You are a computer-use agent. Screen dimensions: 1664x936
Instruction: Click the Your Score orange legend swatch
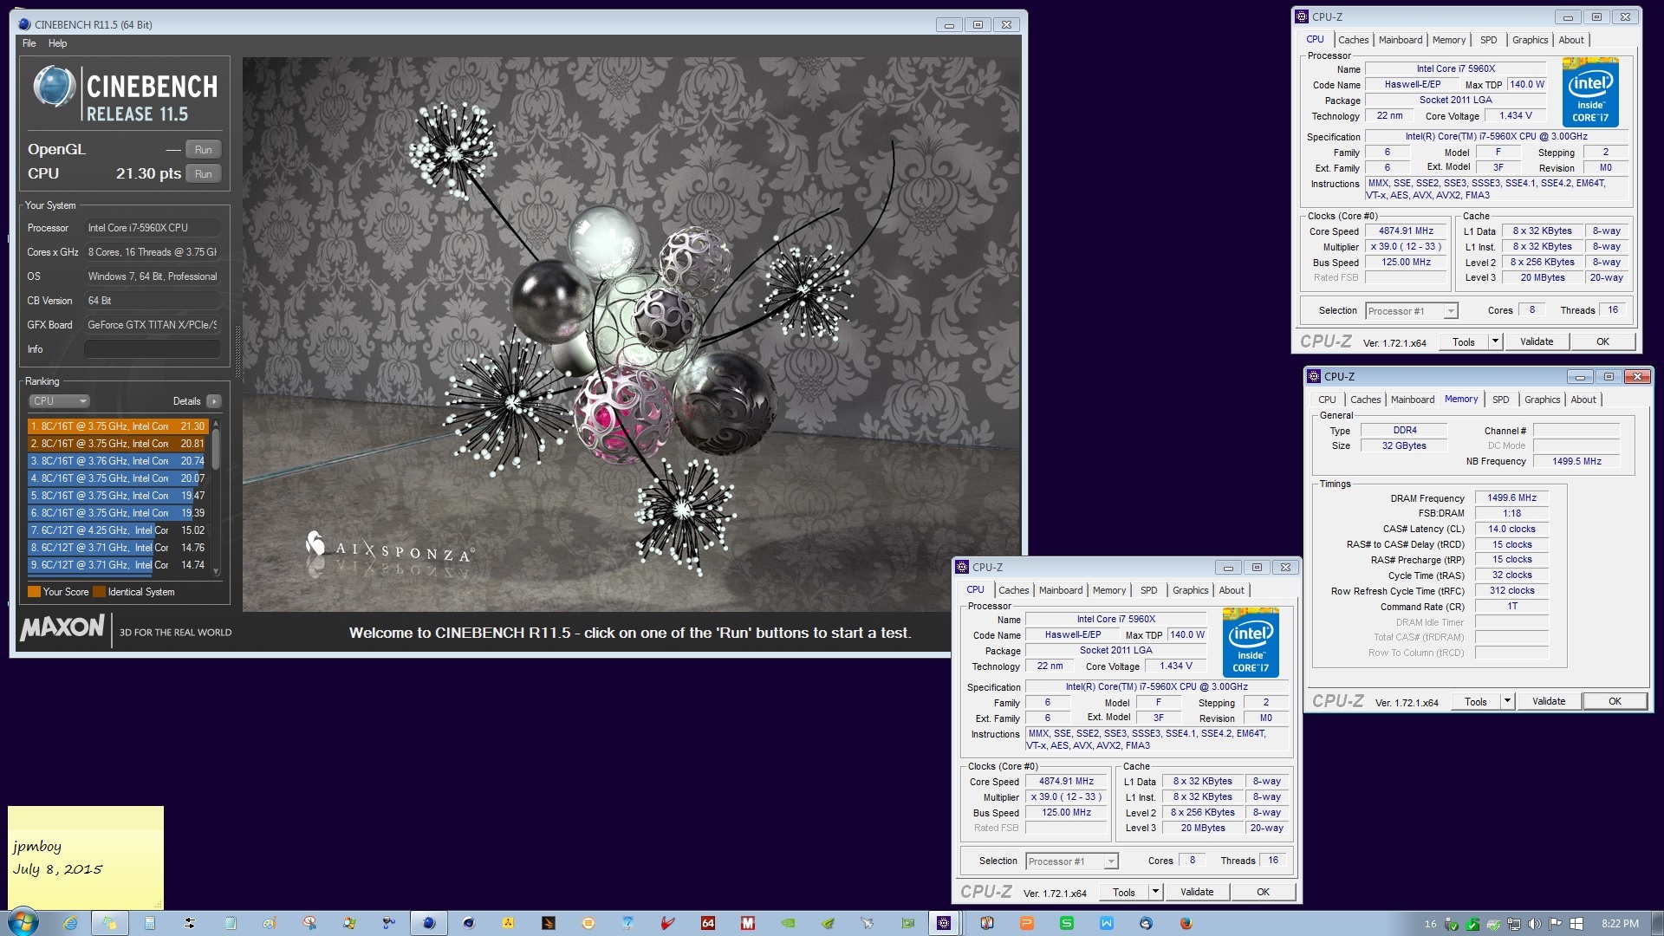point(34,592)
